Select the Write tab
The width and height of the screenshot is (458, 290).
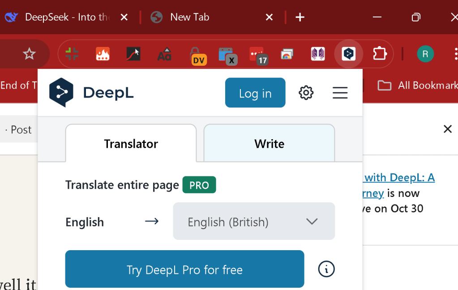coord(269,143)
